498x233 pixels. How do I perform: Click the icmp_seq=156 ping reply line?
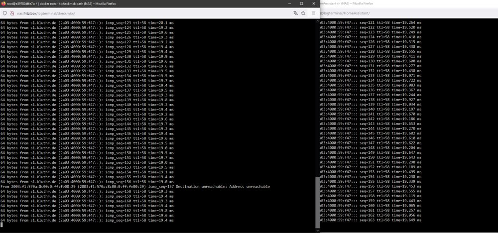tap(87, 182)
